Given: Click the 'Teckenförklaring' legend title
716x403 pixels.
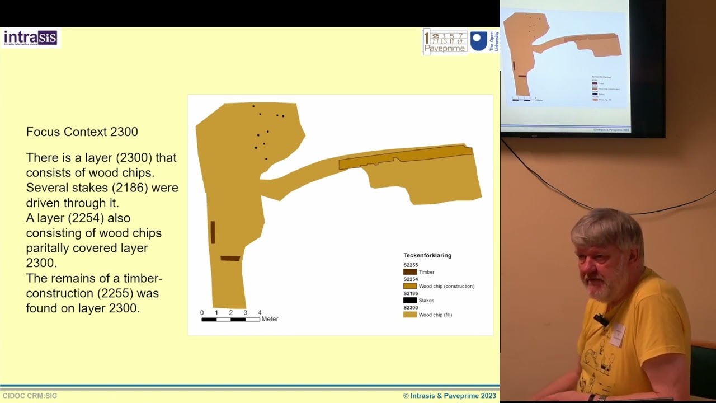Looking at the screenshot, I should pyautogui.click(x=427, y=255).
